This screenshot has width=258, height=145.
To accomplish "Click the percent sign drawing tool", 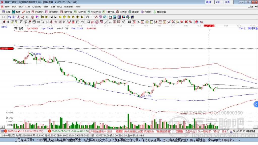I will (x=138, y=22).
